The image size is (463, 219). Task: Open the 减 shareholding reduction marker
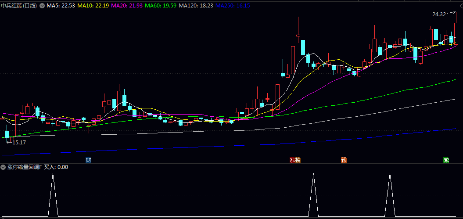pyautogui.click(x=446, y=160)
